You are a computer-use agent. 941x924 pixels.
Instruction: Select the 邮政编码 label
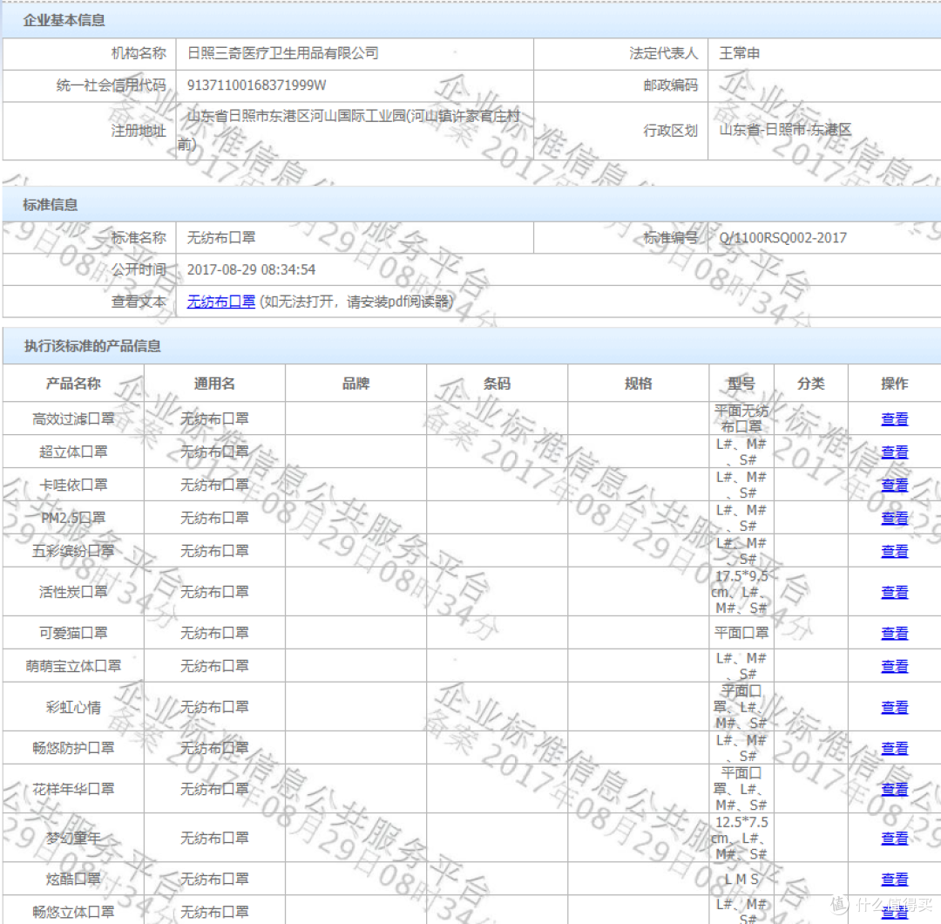tap(670, 85)
